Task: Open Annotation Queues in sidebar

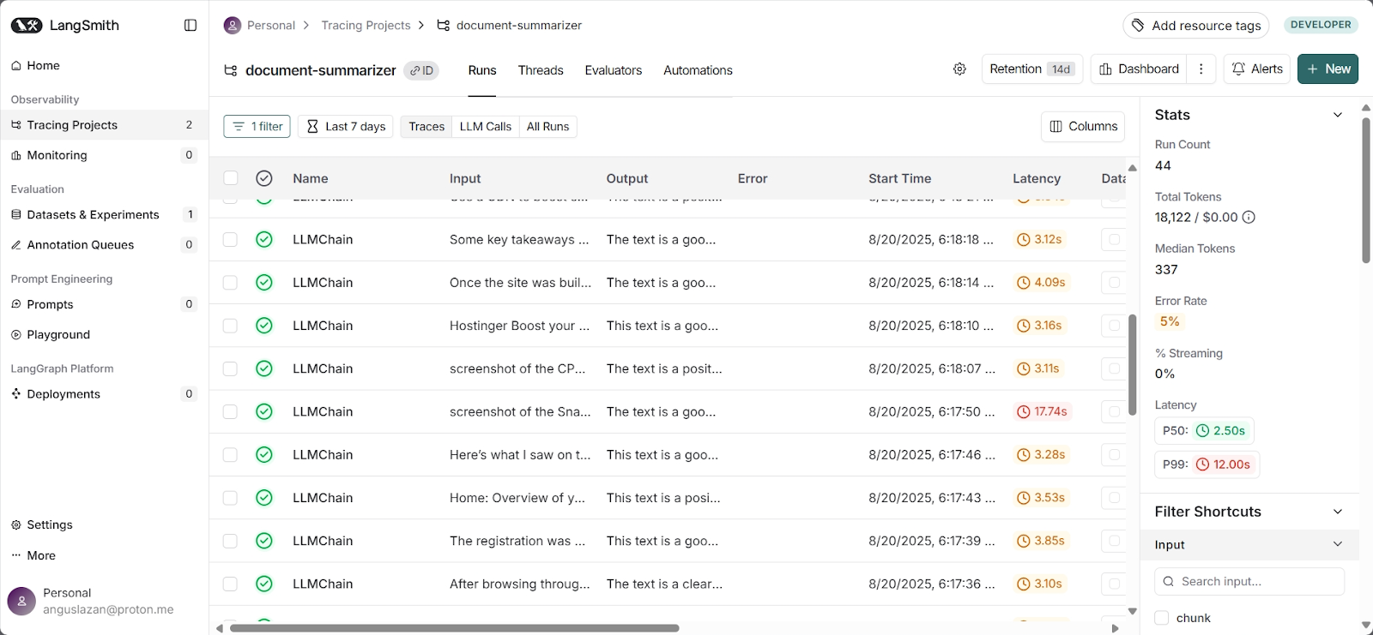Action: [x=103, y=245]
